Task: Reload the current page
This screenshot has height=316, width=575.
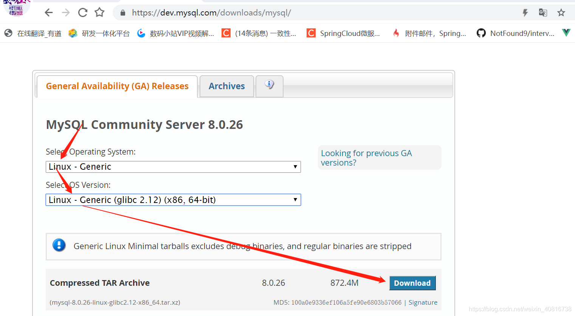Action: click(83, 13)
